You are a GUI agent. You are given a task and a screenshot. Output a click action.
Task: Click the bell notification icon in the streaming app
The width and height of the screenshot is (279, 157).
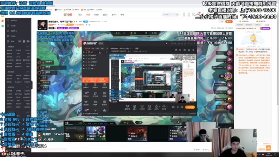tap(189, 50)
